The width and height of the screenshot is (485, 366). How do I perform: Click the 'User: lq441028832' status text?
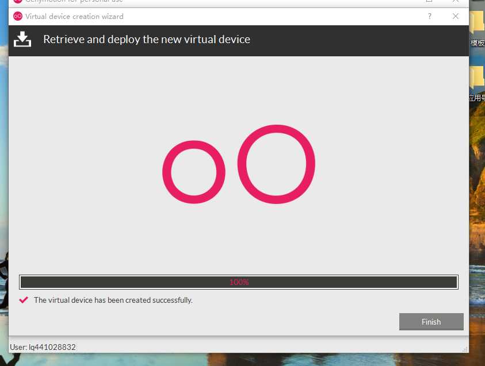click(43, 347)
